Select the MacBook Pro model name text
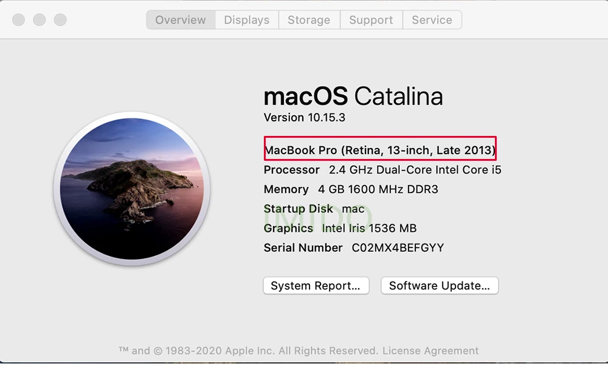This screenshot has height=375, width=608. (x=380, y=150)
